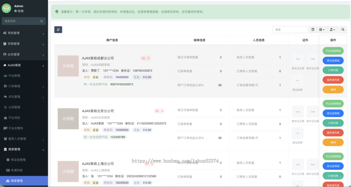Open 平台项目 in sidebar
The image size is (351, 187).
tap(24, 118)
